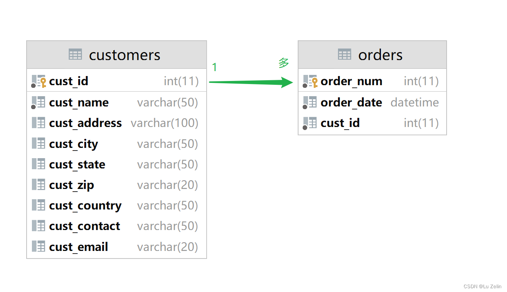Click the cust_id column icon in orders
The image size is (507, 292).
(310, 123)
